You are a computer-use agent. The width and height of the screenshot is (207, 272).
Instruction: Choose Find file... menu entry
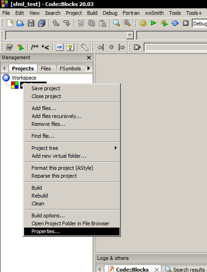tap(72, 136)
